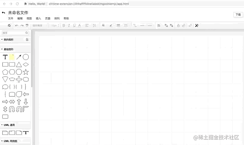The height and width of the screenshot is (145, 244).
Task: Click the lock icon in toolbar
Action: tap(178, 26)
